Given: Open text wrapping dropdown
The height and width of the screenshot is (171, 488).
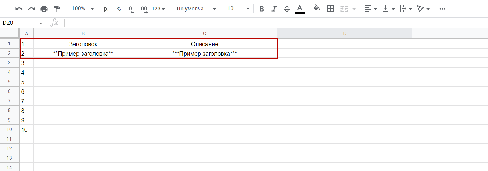Looking at the screenshot, I should pyautogui.click(x=406, y=9).
